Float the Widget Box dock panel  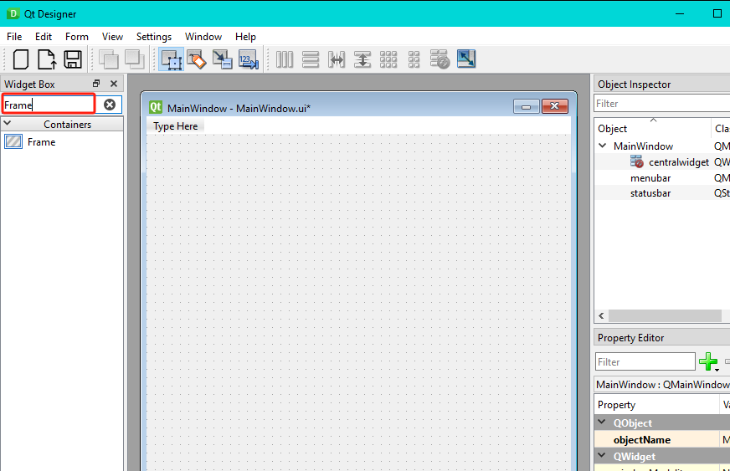click(96, 84)
